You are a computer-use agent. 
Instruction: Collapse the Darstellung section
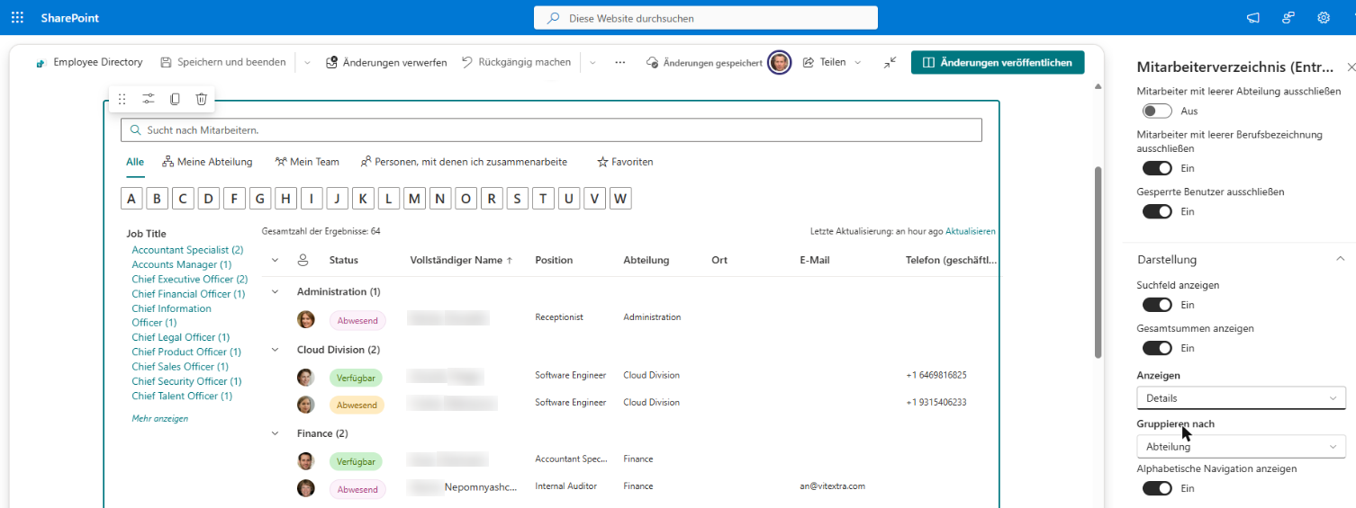[x=1340, y=259]
